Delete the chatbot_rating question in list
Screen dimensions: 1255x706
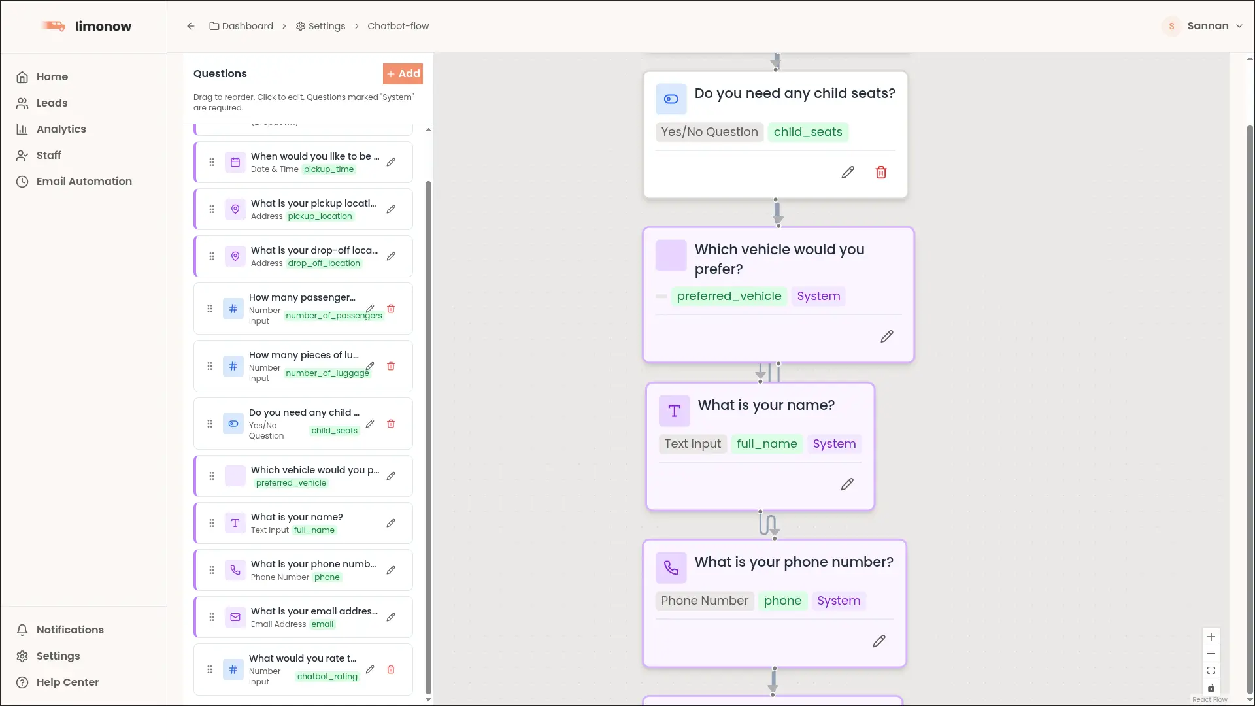(x=391, y=669)
